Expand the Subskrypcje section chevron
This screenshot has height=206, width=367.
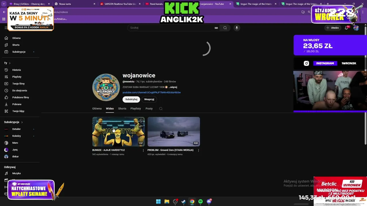coord(22,122)
